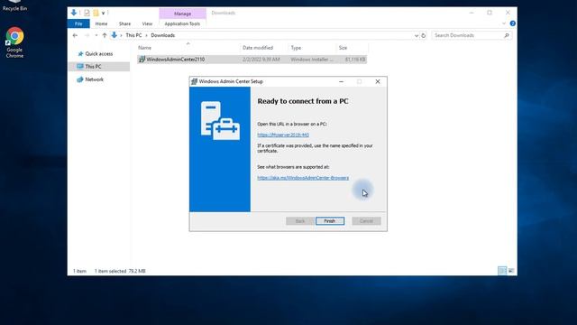The width and height of the screenshot is (577, 325).
Task: Open the Recycle Bin desktop icon
Action: click(14, 6)
